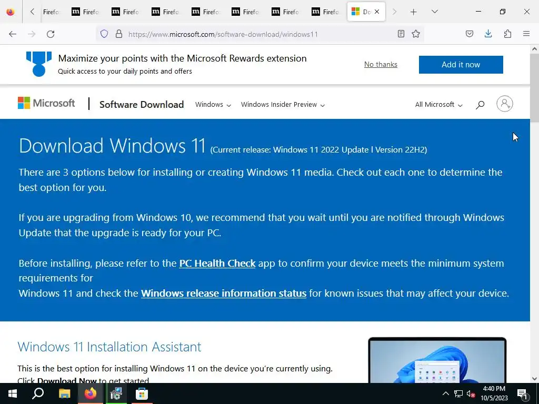This screenshot has height=404, width=539.
Task: Open taskbar search magnifier
Action: 38,393
